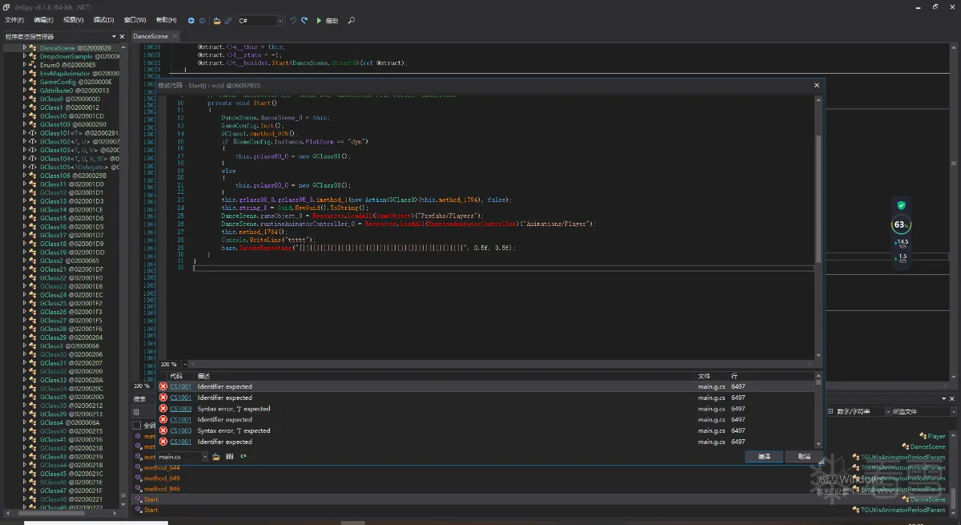Screen dimensions: 961x525
Task: Click the undo icon in toolbar
Action: (x=293, y=20)
